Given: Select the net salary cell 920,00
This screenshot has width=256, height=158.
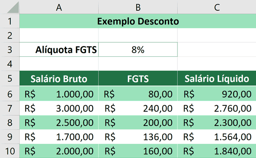Looking at the screenshot, I should click(217, 94).
